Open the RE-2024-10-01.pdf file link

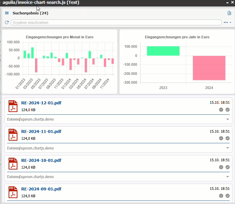tap(41, 160)
